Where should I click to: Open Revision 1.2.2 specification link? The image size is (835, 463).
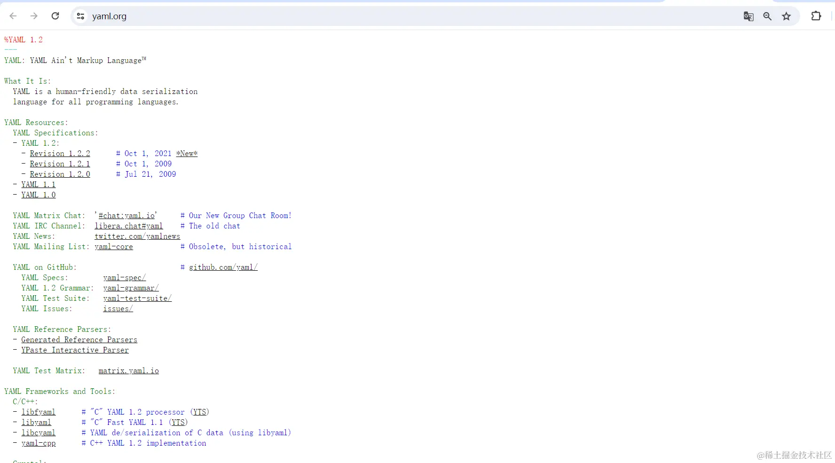click(60, 154)
